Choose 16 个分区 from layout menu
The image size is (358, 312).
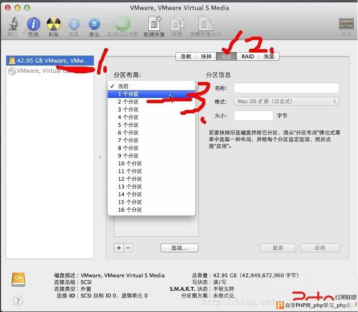click(x=151, y=210)
